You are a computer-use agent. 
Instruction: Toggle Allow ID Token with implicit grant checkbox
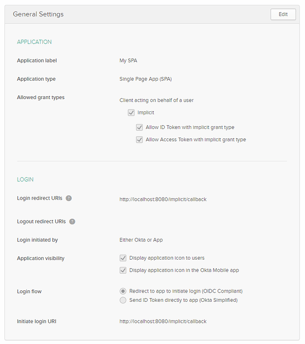coord(140,128)
